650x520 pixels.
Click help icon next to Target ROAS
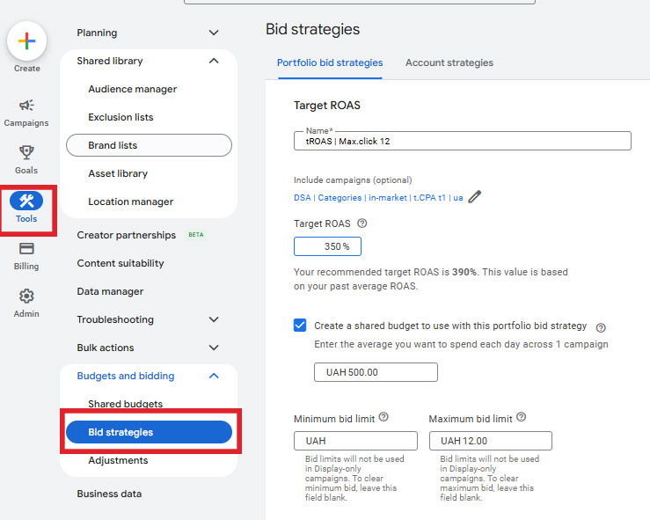point(362,223)
